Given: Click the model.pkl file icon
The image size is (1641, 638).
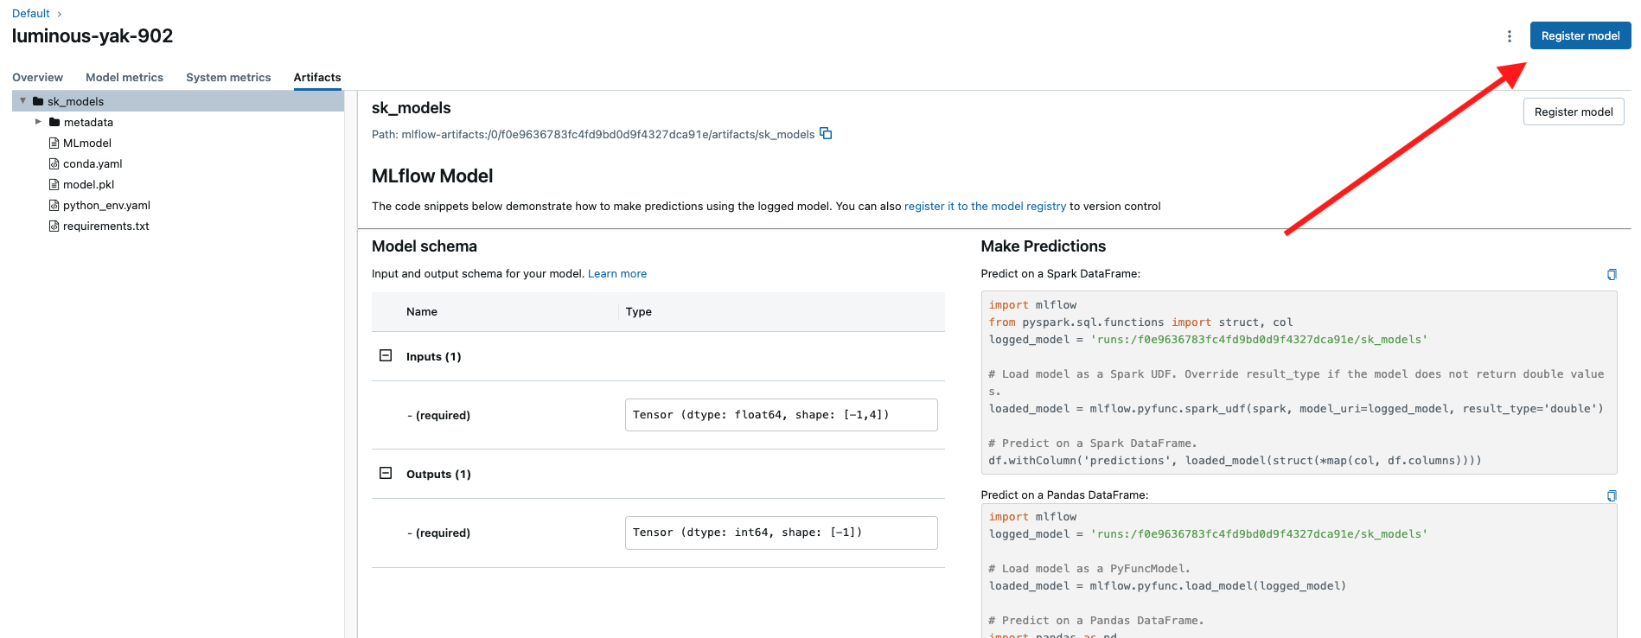Looking at the screenshot, I should pyautogui.click(x=54, y=184).
